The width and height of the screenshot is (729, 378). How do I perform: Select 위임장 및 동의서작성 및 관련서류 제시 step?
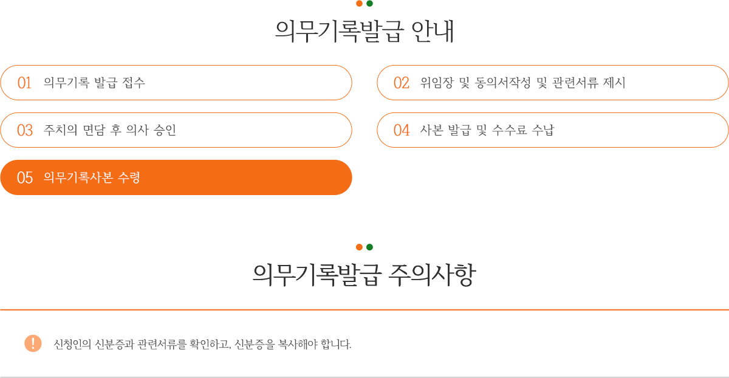point(553,83)
